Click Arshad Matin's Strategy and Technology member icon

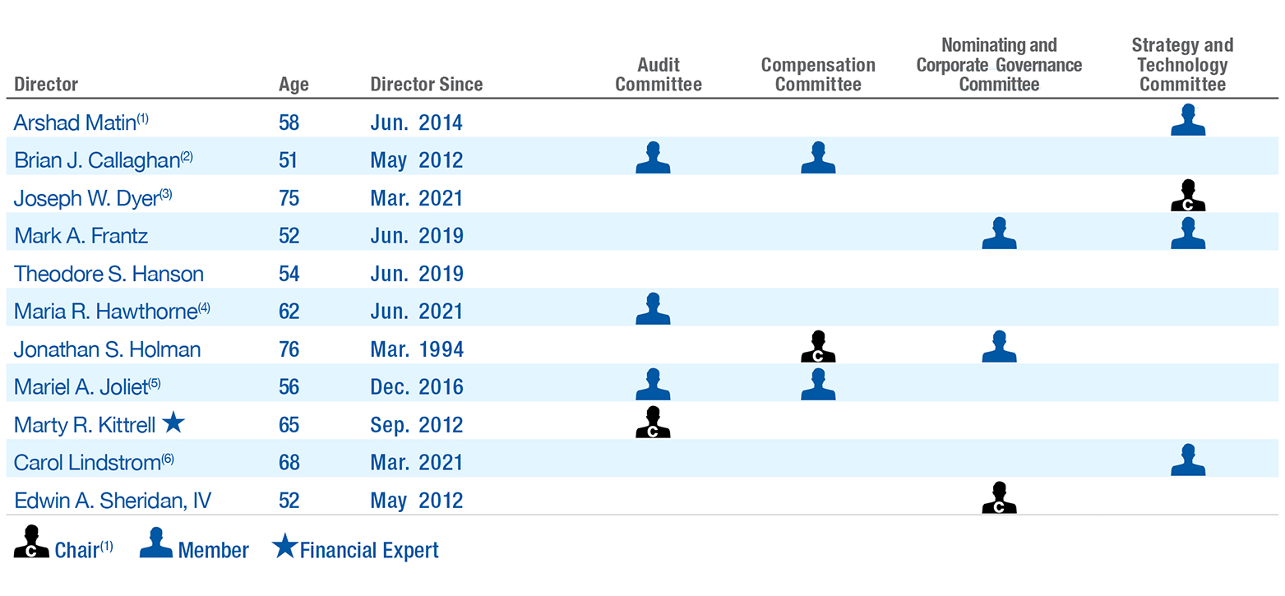(x=1188, y=120)
